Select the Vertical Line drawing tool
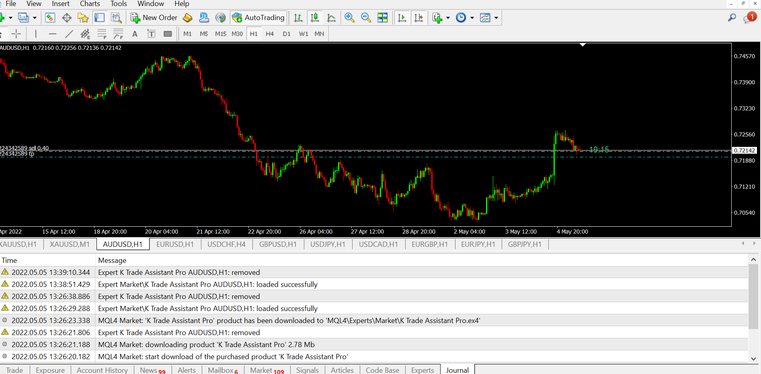The height and width of the screenshot is (374, 761). [x=36, y=34]
